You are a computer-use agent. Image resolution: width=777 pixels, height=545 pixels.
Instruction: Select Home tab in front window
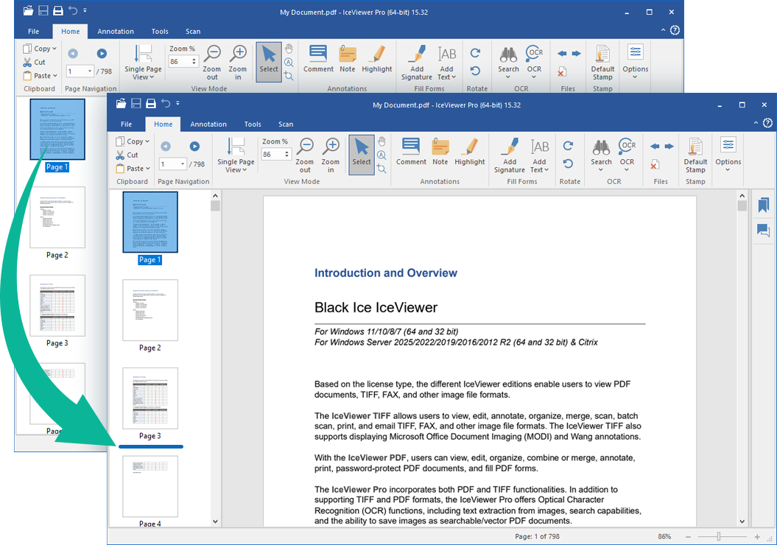point(163,124)
